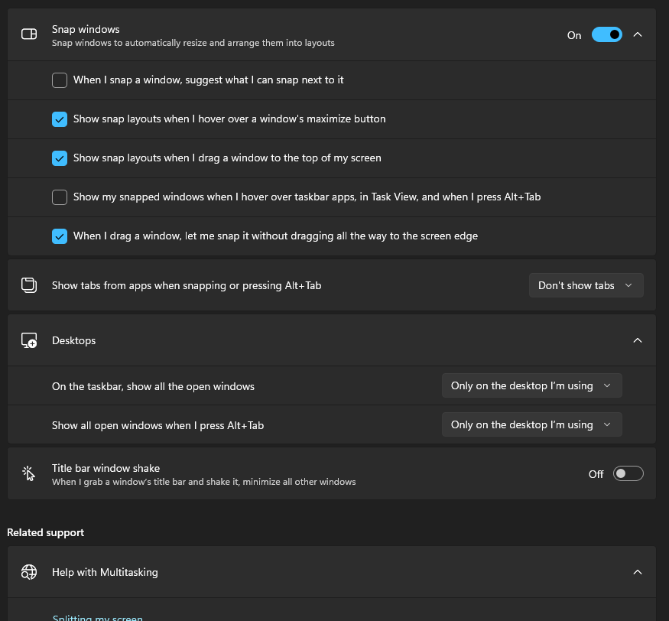The width and height of the screenshot is (669, 621).
Task: Enable Title bar window shake toggle
Action: coord(628,473)
